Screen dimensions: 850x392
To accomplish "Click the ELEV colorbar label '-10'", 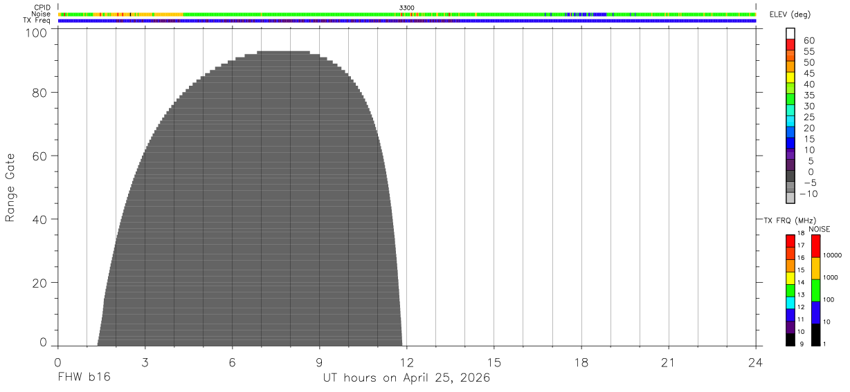I will [809, 194].
